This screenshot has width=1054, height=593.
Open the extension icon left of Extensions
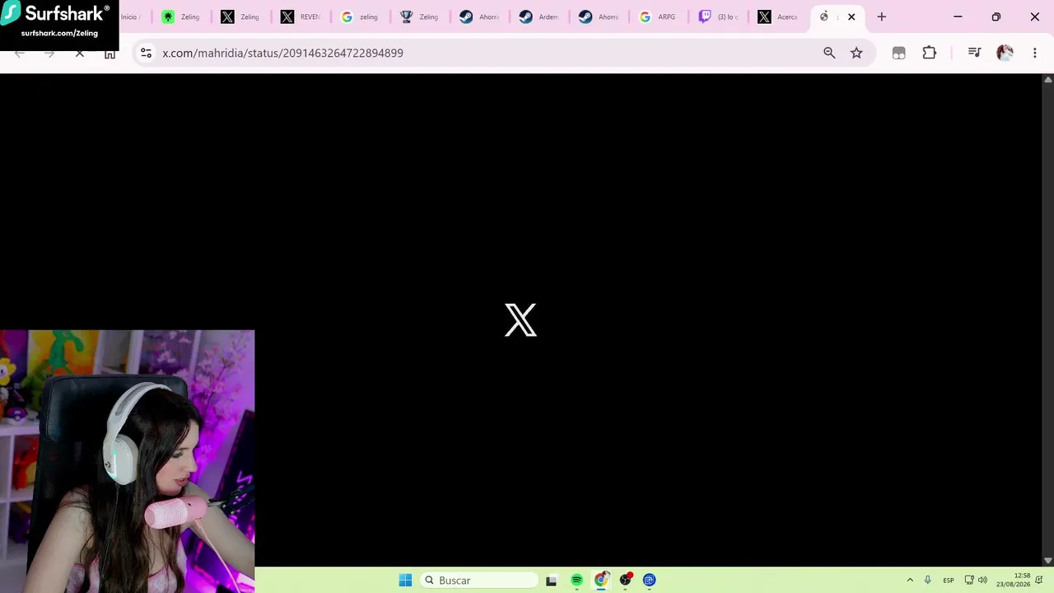(x=898, y=53)
